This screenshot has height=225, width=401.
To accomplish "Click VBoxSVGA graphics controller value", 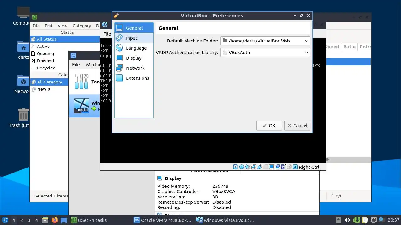I will pyautogui.click(x=224, y=192).
